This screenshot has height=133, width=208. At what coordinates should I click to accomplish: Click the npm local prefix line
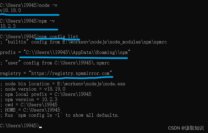(x=46, y=94)
